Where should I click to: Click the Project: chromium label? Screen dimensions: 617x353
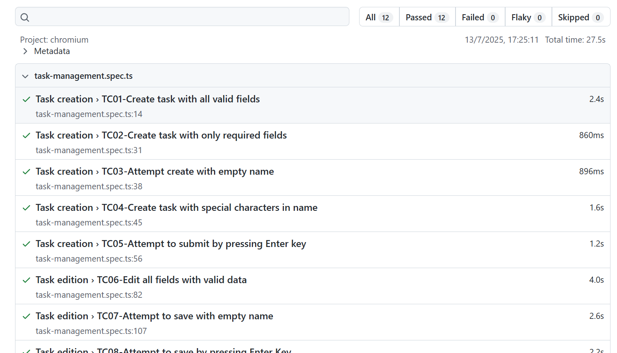pyautogui.click(x=54, y=40)
